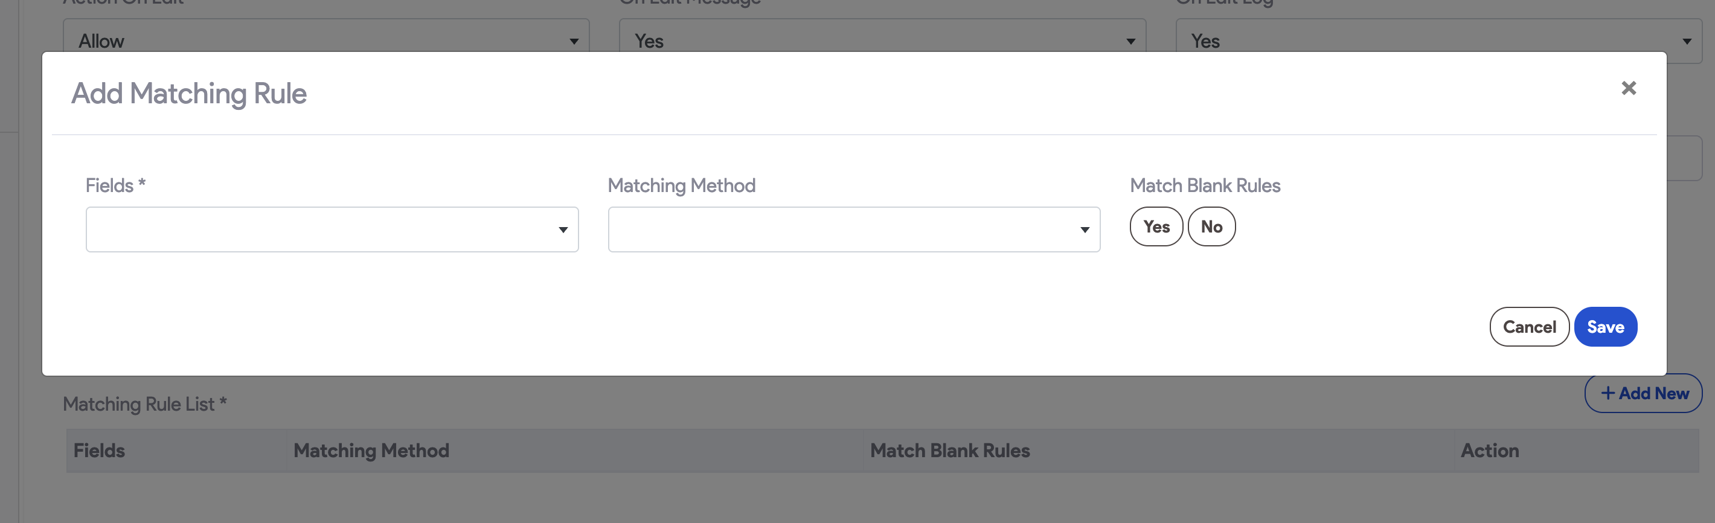
Task: Click the Fields column header
Action: (98, 451)
